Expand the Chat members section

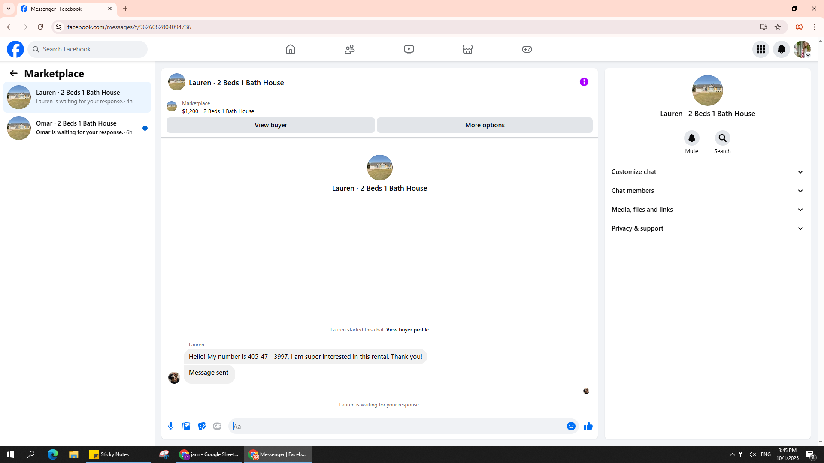pyautogui.click(x=707, y=191)
